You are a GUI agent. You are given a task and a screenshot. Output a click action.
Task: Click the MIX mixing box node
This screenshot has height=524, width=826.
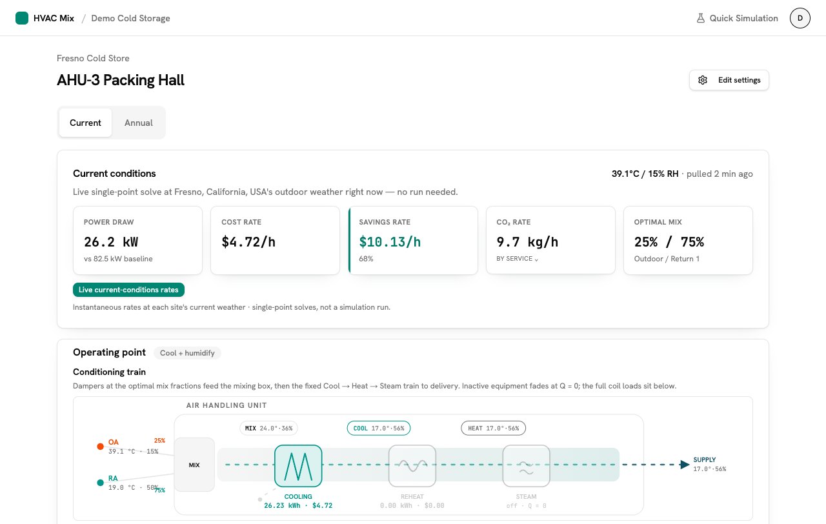point(194,465)
